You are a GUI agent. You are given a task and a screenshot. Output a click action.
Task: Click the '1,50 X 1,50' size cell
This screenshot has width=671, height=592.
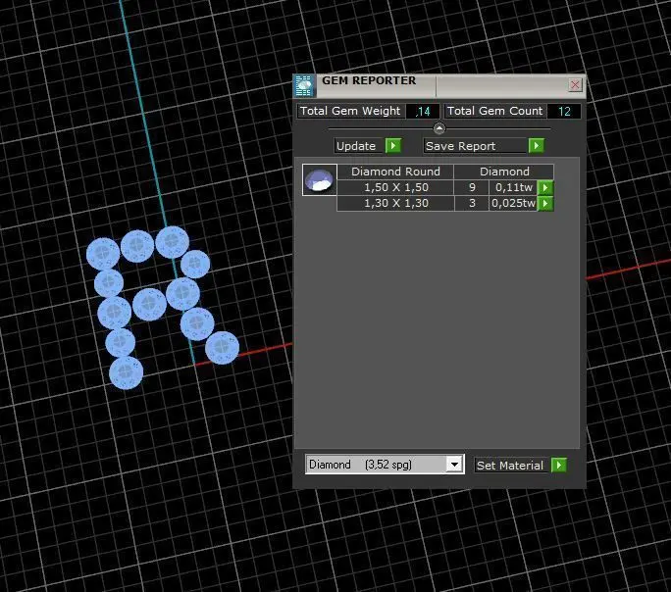coord(396,187)
